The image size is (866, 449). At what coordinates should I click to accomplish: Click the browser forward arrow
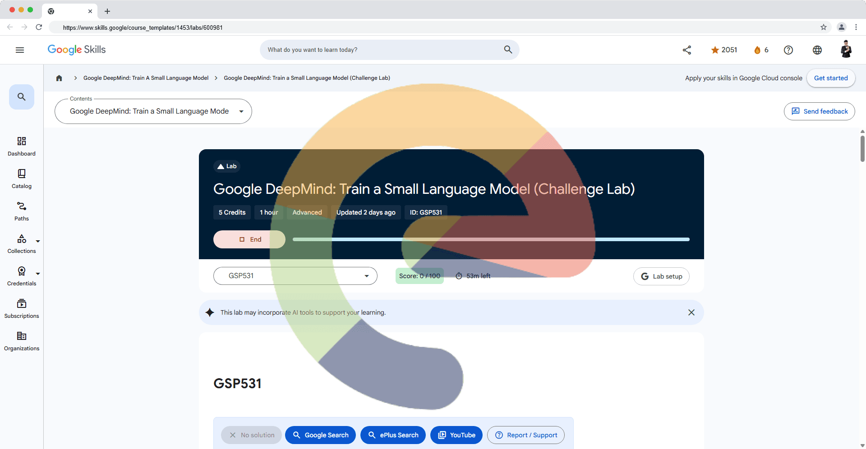pos(24,27)
